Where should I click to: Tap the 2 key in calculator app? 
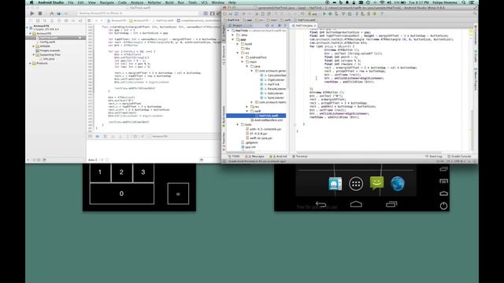121,172
